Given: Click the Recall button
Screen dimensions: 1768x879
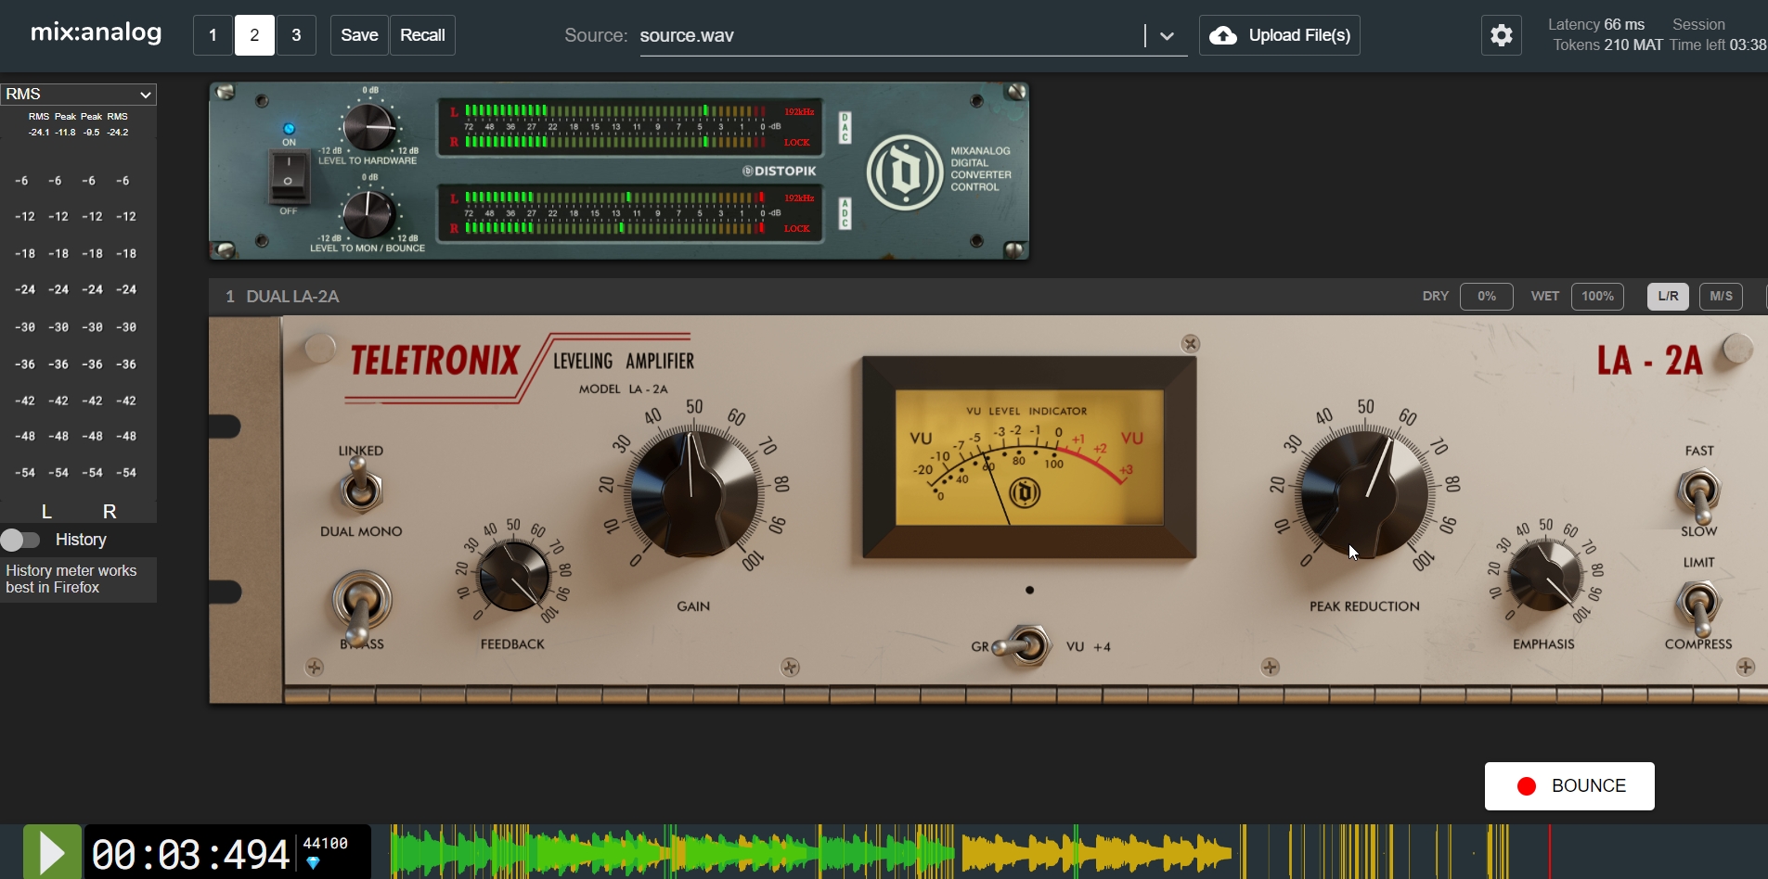Looking at the screenshot, I should tap(422, 35).
